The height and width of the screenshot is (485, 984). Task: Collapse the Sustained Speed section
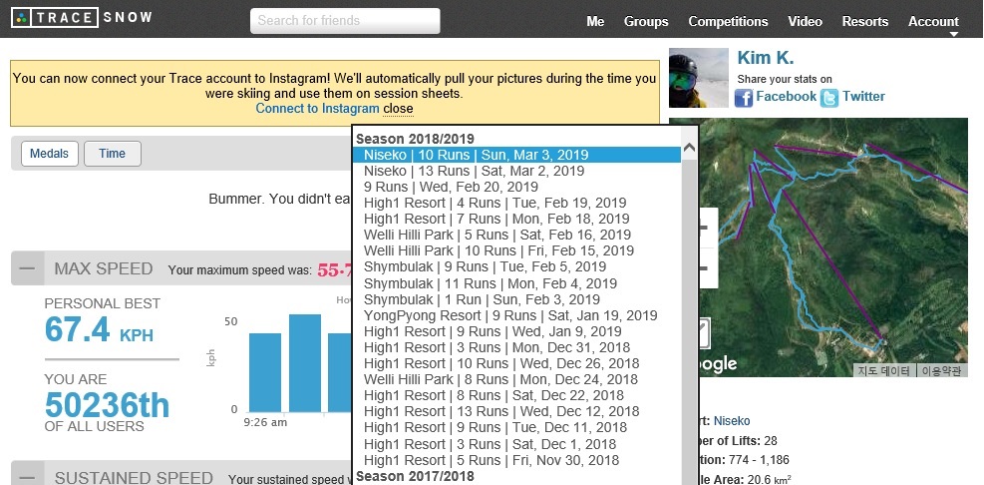click(27, 474)
